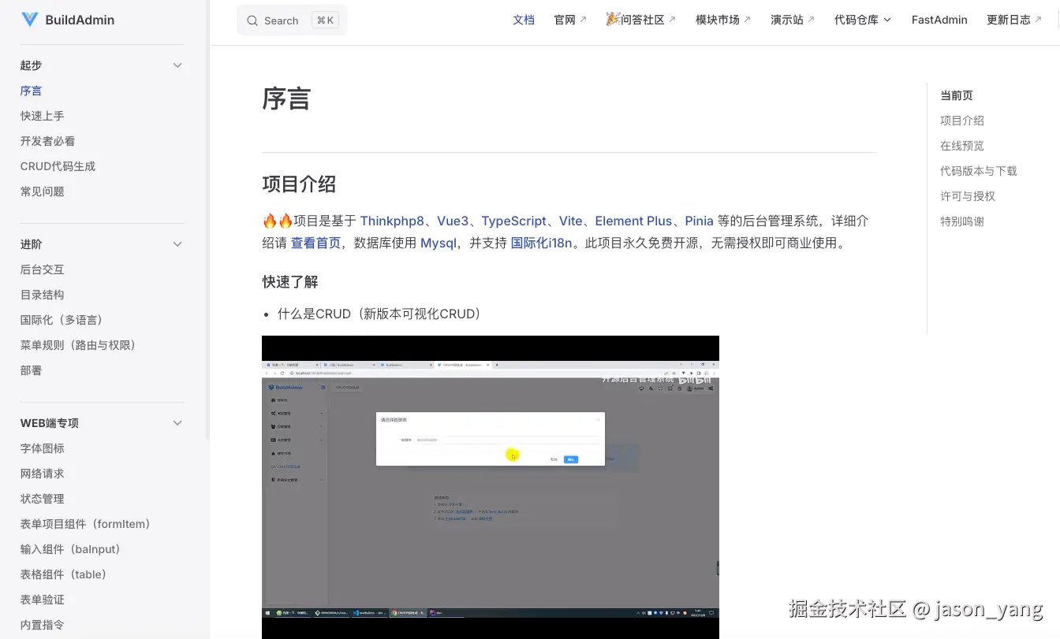The width and height of the screenshot is (1060, 639).
Task: Jump to 特别鸣谢 in page outline
Action: coord(962,221)
